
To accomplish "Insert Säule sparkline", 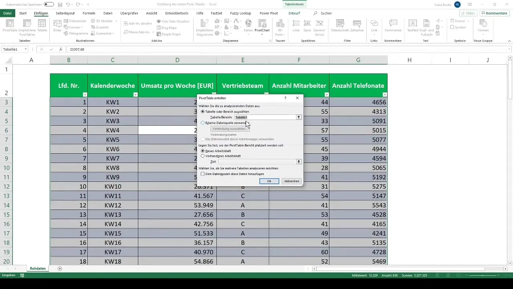I will (x=307, y=26).
